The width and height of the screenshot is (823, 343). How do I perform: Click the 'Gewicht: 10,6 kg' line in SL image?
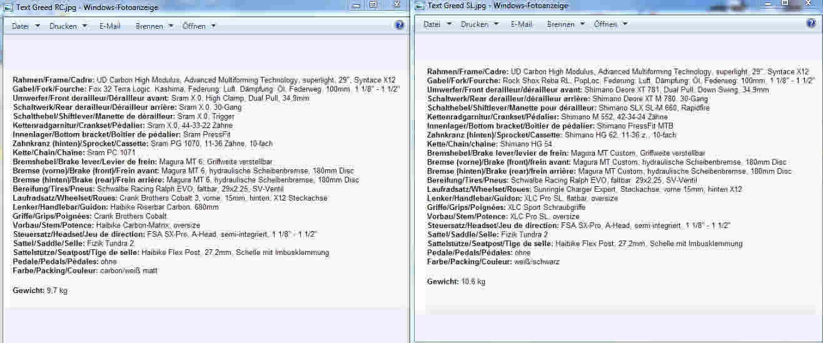[x=456, y=282]
